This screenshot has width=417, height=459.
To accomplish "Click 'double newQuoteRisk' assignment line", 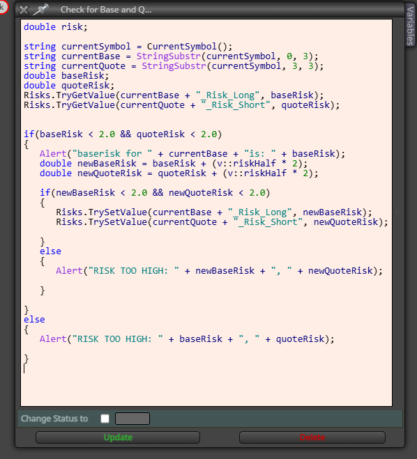I will tap(179, 173).
